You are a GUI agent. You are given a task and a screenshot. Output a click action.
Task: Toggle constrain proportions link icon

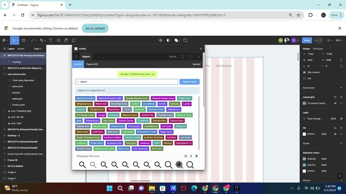[x=341, y=60]
